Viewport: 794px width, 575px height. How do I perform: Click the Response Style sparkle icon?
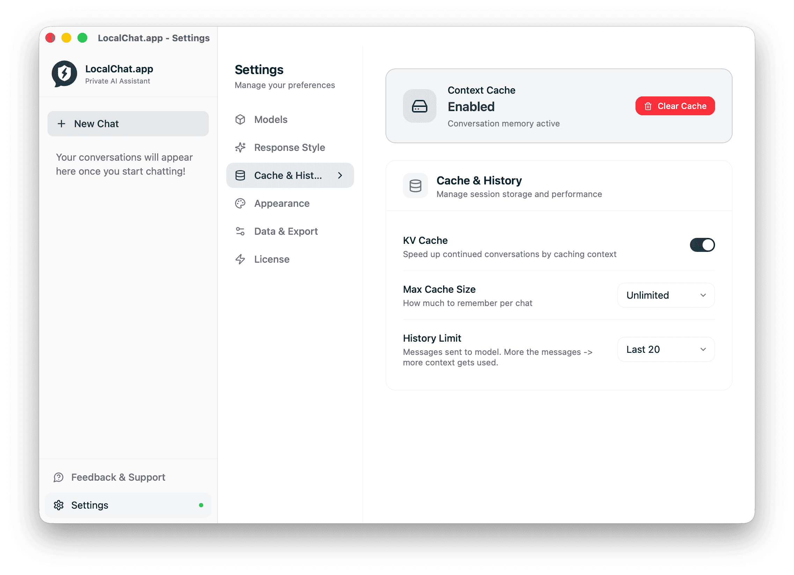click(x=240, y=147)
